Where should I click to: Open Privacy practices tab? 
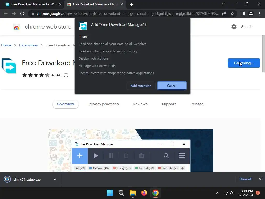coord(104,104)
